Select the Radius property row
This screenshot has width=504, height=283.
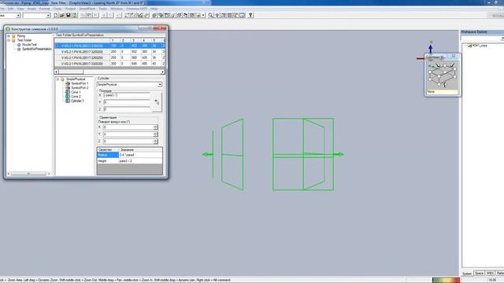[129, 155]
